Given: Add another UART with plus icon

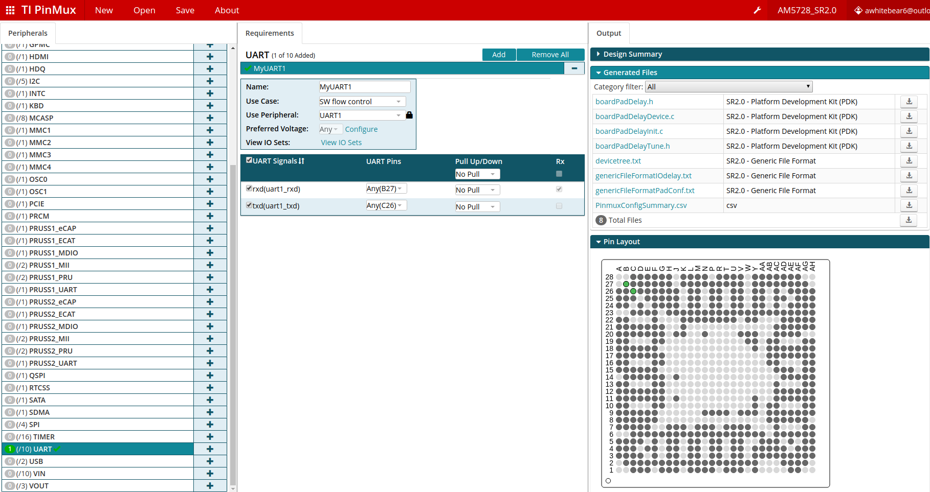Looking at the screenshot, I should pos(210,449).
